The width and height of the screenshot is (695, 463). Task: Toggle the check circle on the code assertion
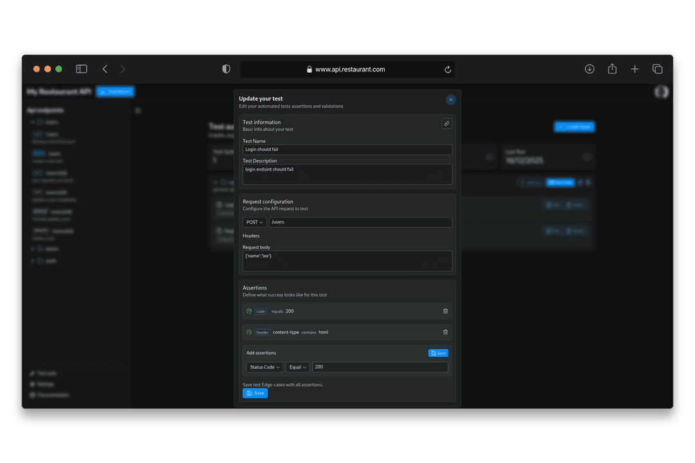pos(249,311)
